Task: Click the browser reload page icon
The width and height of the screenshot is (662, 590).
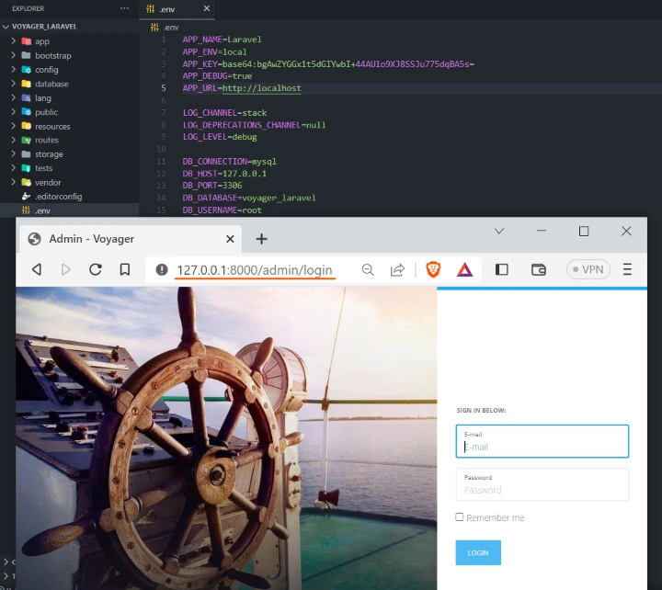Action: pyautogui.click(x=95, y=269)
